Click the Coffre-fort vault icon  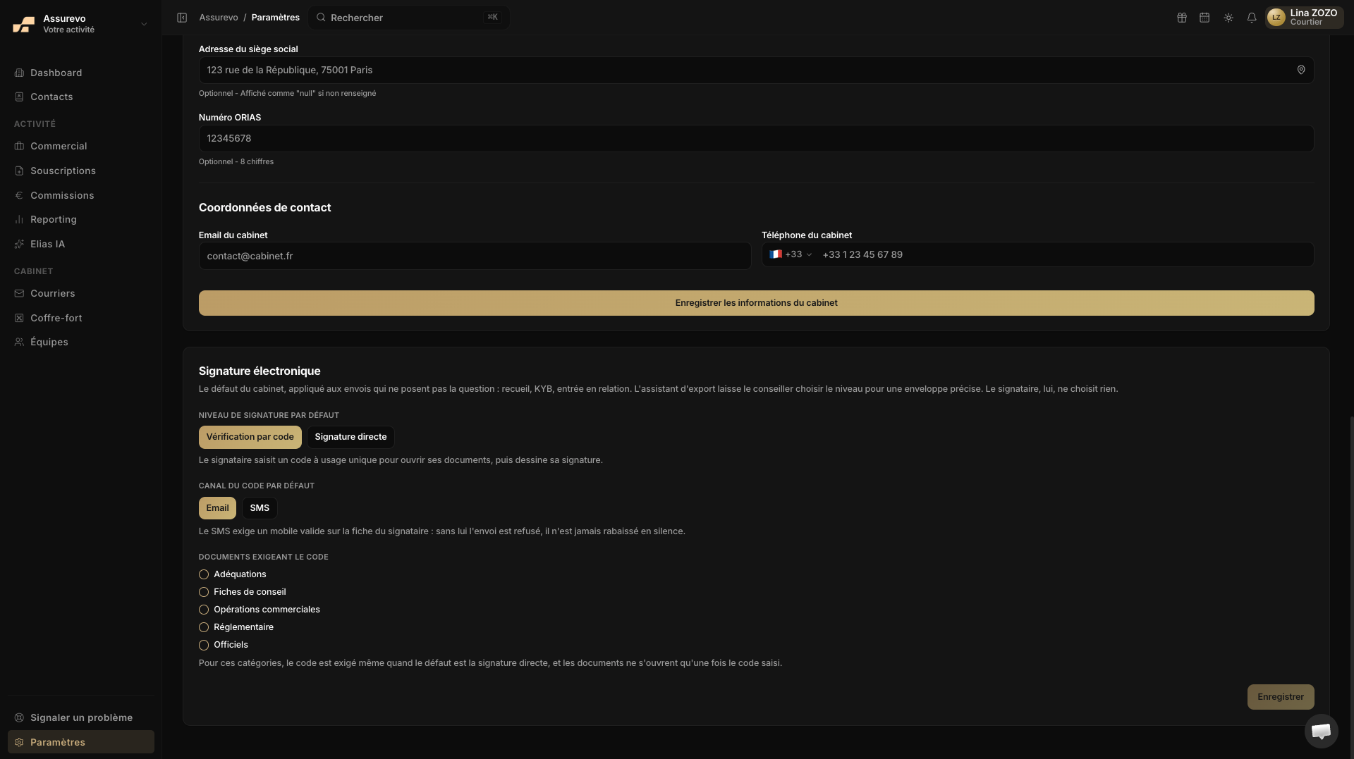point(19,319)
